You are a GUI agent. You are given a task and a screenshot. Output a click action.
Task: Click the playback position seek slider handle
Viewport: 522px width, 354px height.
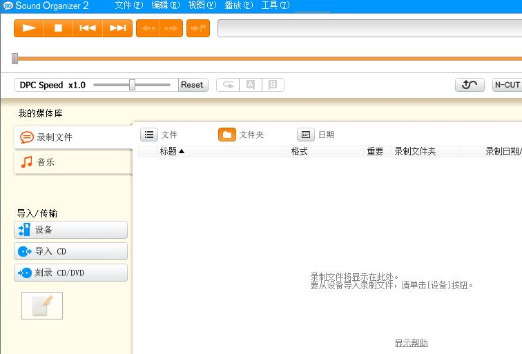pos(14,59)
